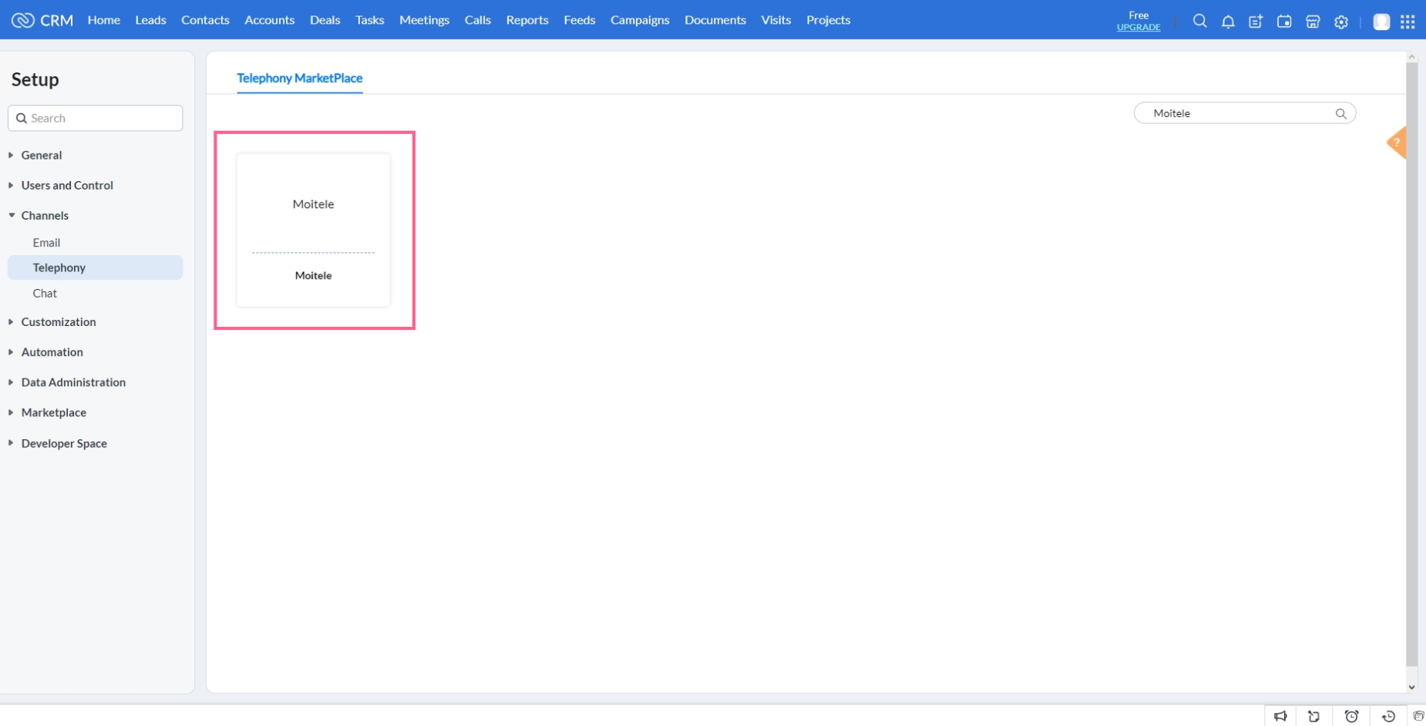The image size is (1426, 726).
Task: Expand the Customization section
Action: (59, 321)
